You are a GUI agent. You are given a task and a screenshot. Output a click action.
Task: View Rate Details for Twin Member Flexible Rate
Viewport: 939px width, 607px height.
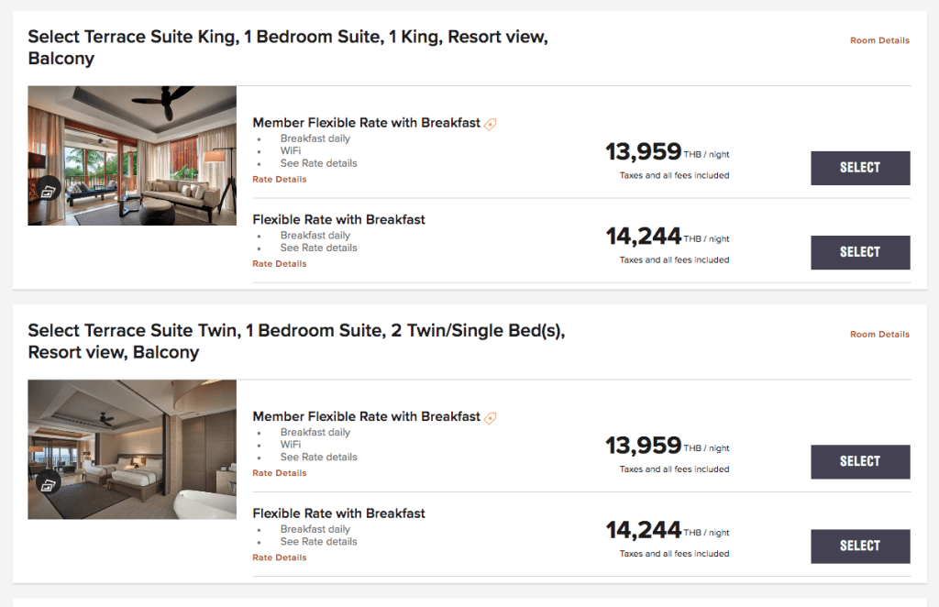[x=280, y=473]
